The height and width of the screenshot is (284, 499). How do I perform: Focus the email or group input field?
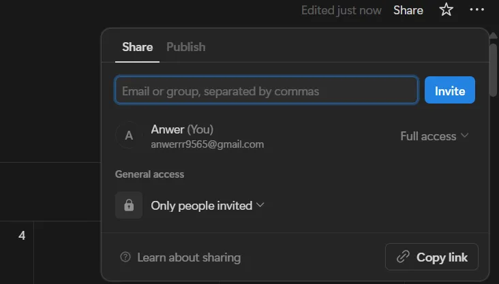267,90
